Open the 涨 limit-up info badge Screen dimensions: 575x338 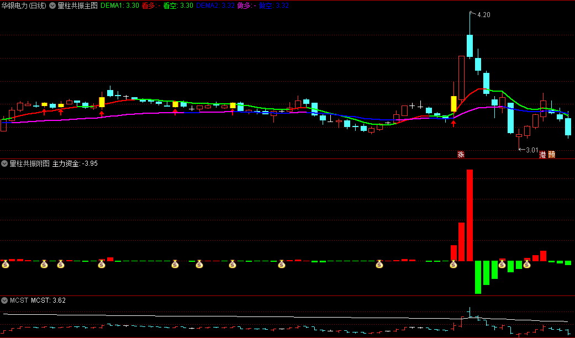pos(461,154)
